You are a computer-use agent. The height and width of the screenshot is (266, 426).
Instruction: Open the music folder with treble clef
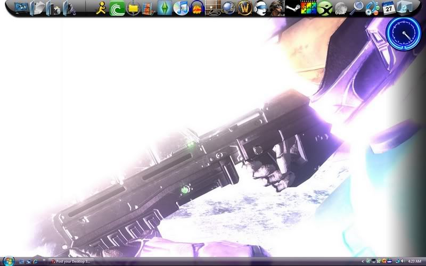point(70,9)
